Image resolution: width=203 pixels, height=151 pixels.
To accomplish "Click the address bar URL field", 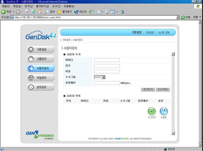I will (x=95, y=17).
